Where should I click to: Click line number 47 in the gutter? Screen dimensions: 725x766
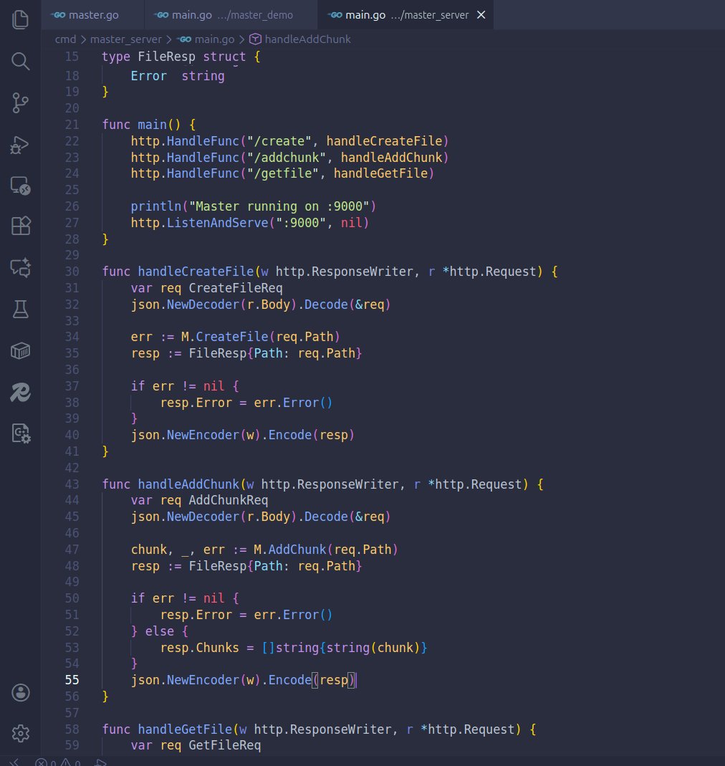[x=72, y=550]
